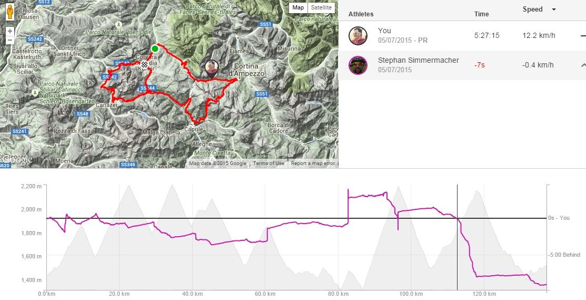Zoom out the map with minus button
This screenshot has height=300, width=586.
[10, 41]
